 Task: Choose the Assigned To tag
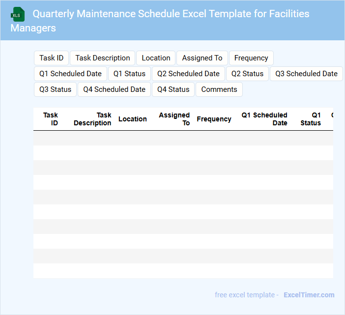coord(202,58)
